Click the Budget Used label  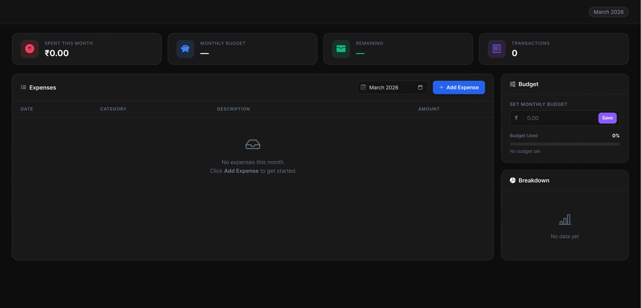click(x=524, y=136)
